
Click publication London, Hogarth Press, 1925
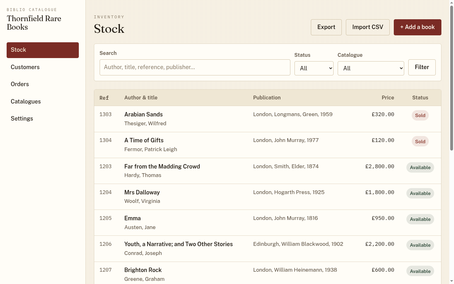[x=289, y=192]
